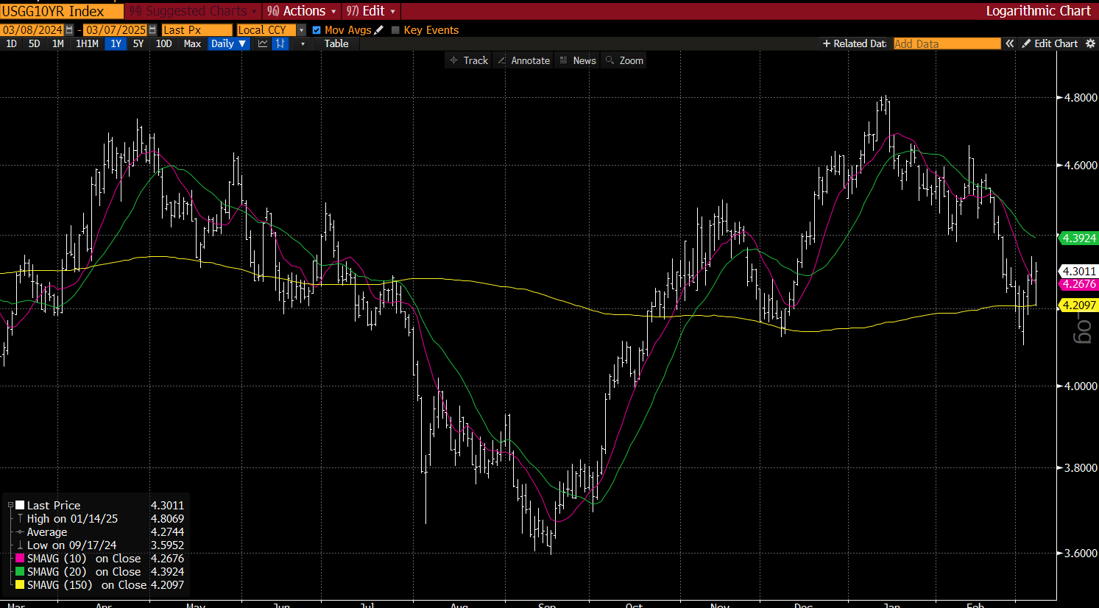Click the 3.6000 y-axis tick label
The width and height of the screenshot is (1099, 608).
[x=1081, y=554]
